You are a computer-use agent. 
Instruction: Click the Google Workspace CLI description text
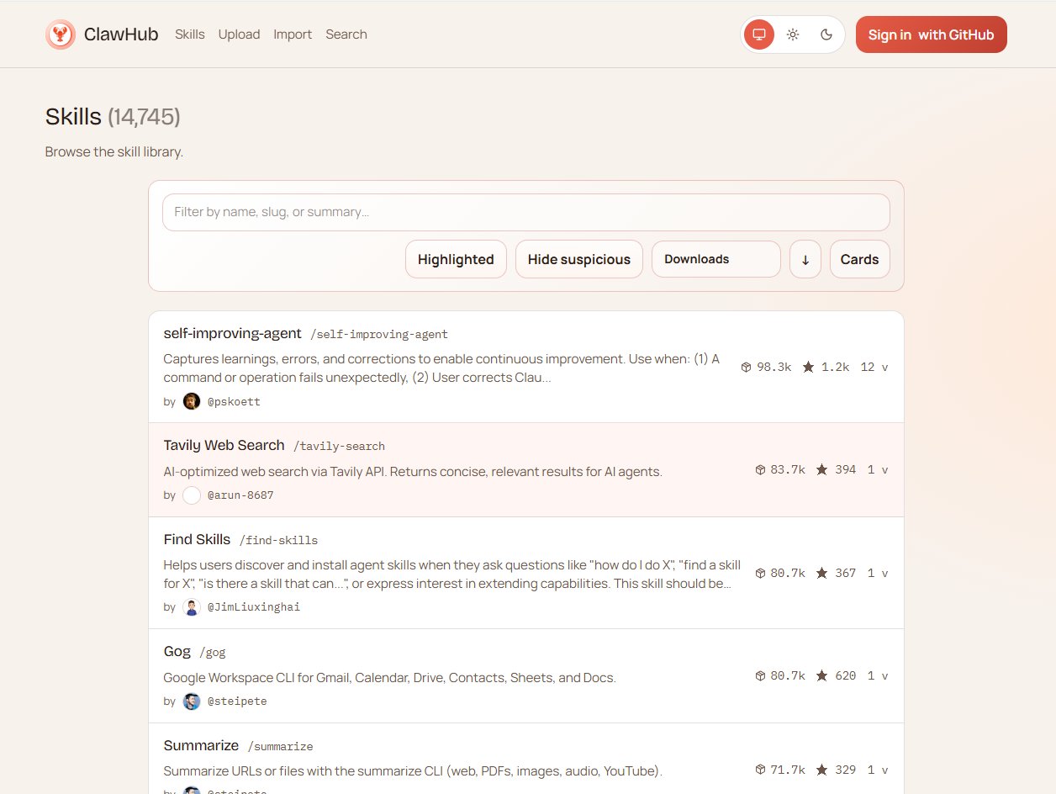389,677
